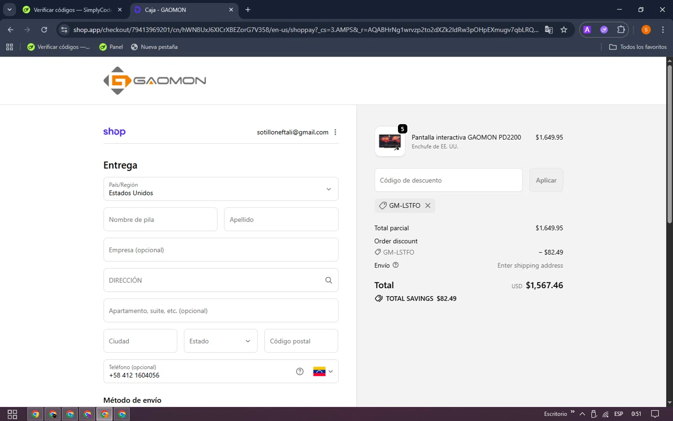Open the Panel bookmark

(x=111, y=47)
